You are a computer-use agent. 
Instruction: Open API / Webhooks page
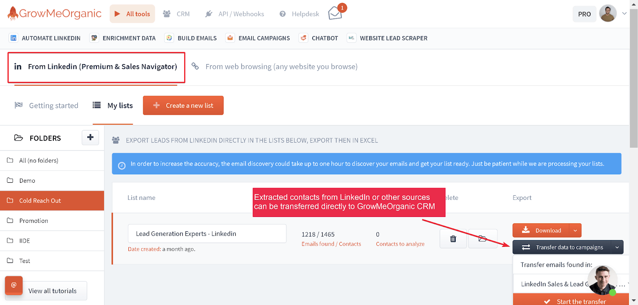click(x=234, y=14)
